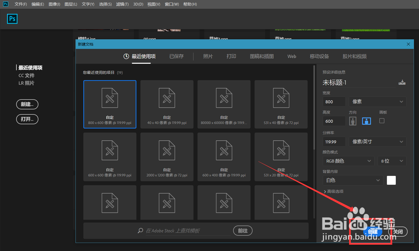Viewport: 419px width, 251px height.
Task: Open the 选择(S) menu
Action: [105, 4]
